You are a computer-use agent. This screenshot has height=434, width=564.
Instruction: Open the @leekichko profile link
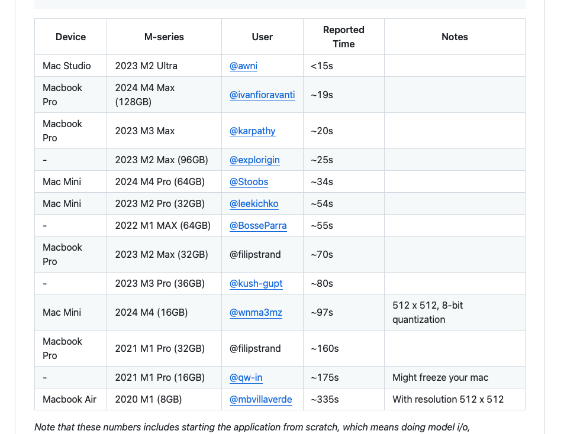[254, 203]
